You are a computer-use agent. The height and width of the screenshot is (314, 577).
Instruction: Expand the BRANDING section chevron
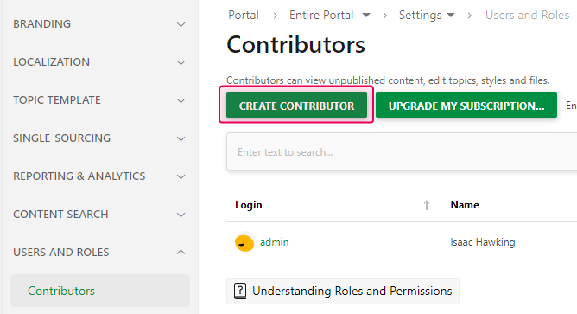coord(181,25)
